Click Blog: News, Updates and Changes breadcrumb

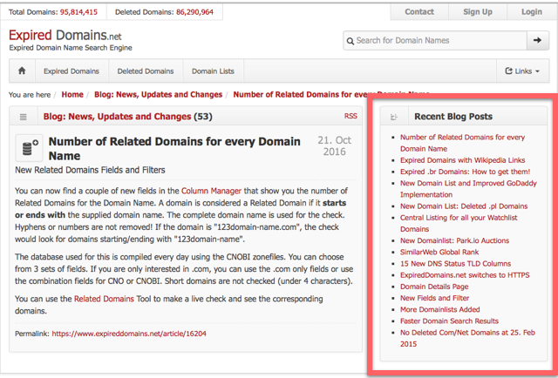[158, 95]
